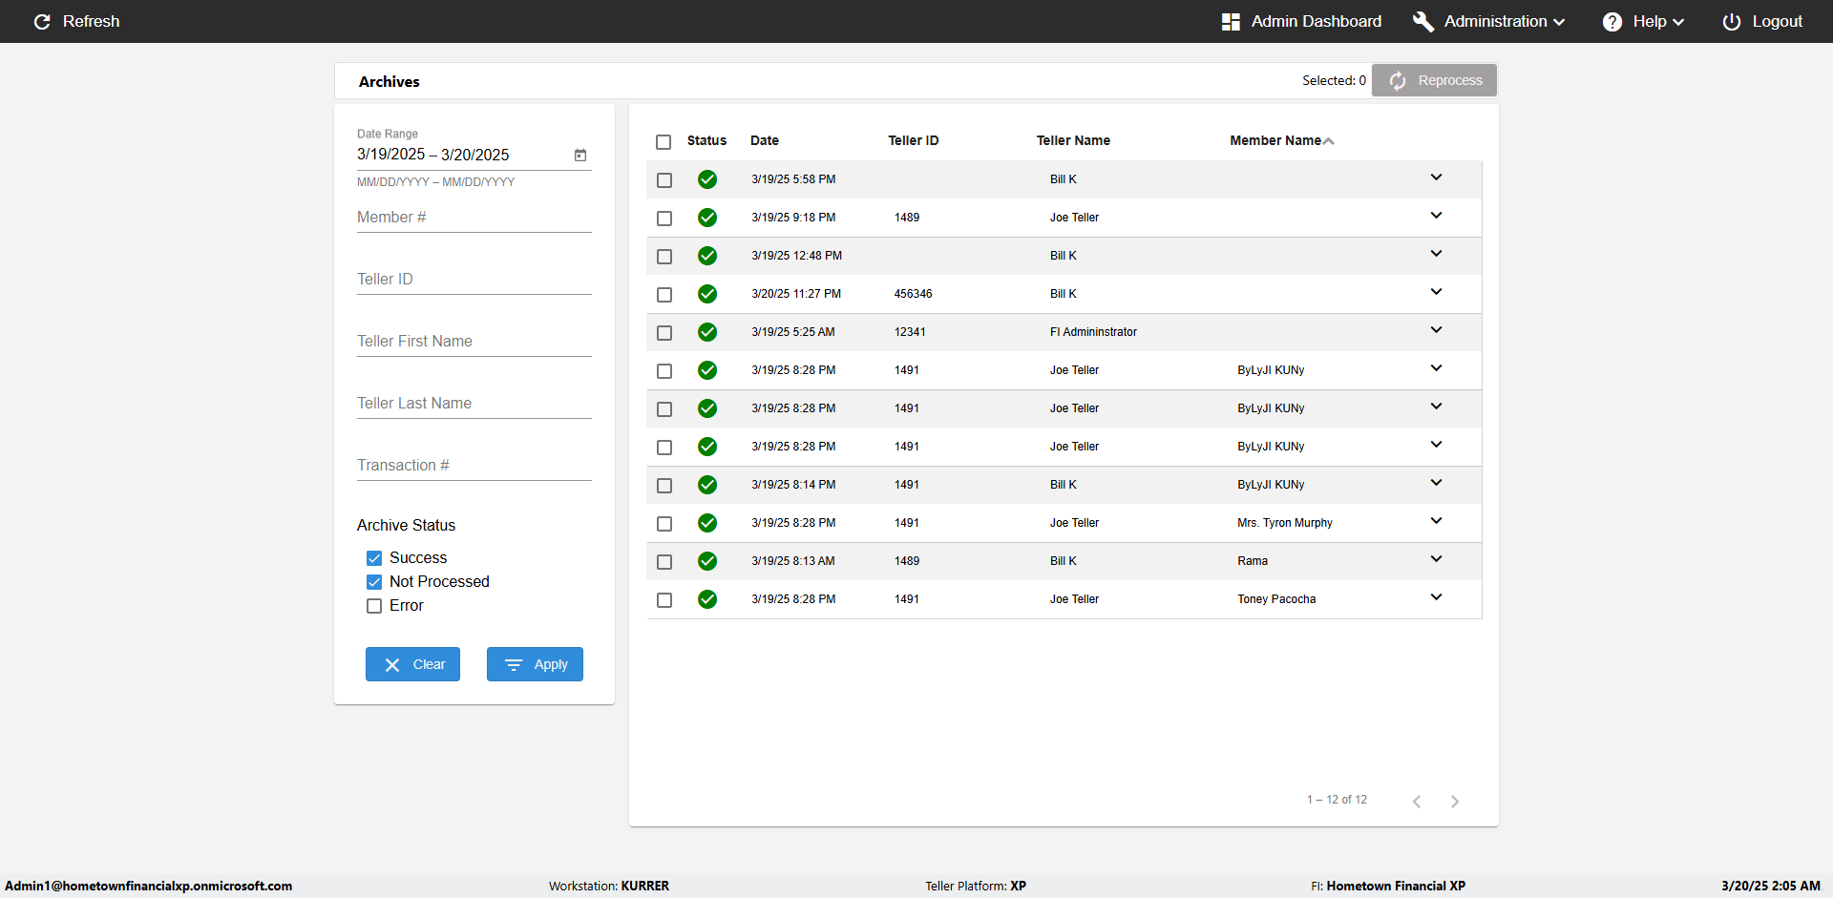This screenshot has height=898, width=1833.
Task: Uncheck the Success archive status checkbox
Action: [374, 558]
